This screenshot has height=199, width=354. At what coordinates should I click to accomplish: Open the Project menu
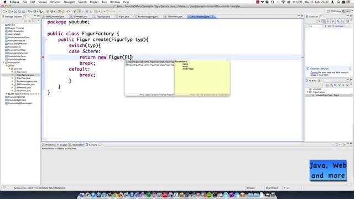coord(94,2)
